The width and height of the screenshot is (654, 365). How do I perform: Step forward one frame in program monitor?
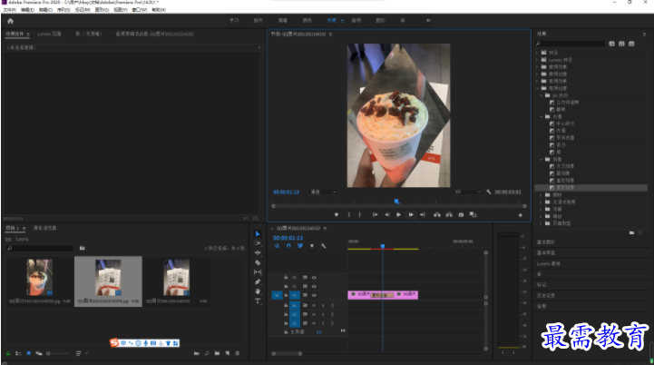(x=411, y=214)
